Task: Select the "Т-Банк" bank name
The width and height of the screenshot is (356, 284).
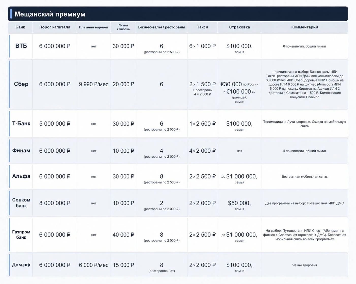Action: [x=21, y=124]
